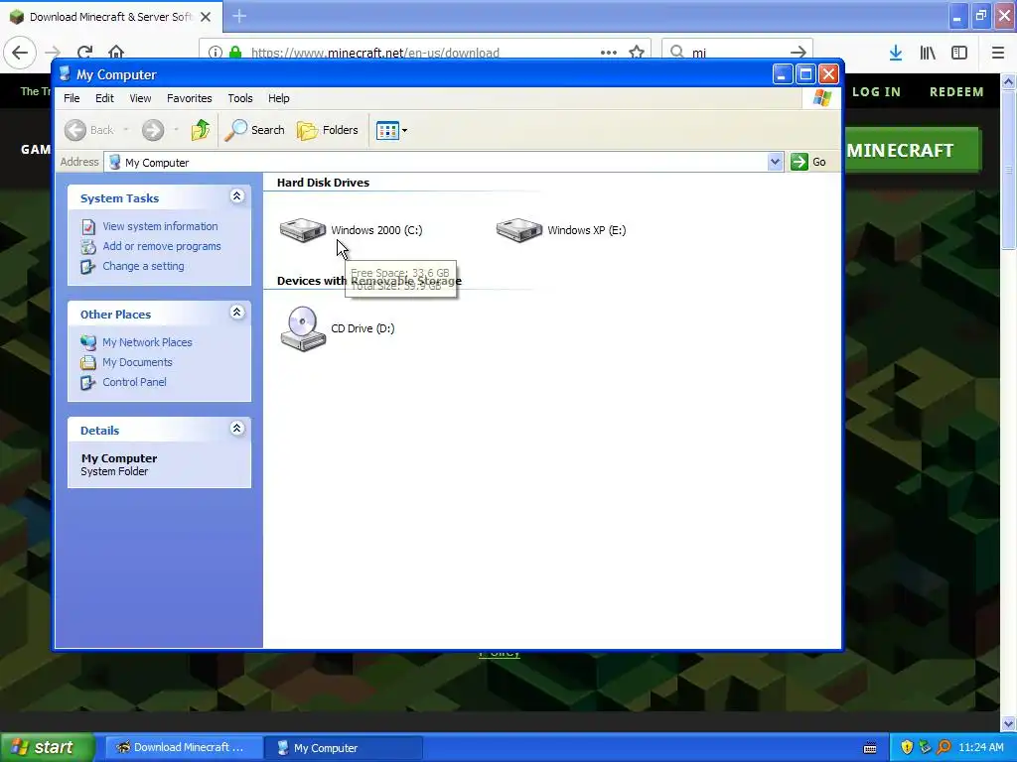Click the Go button
The image size is (1017, 762).
click(808, 162)
